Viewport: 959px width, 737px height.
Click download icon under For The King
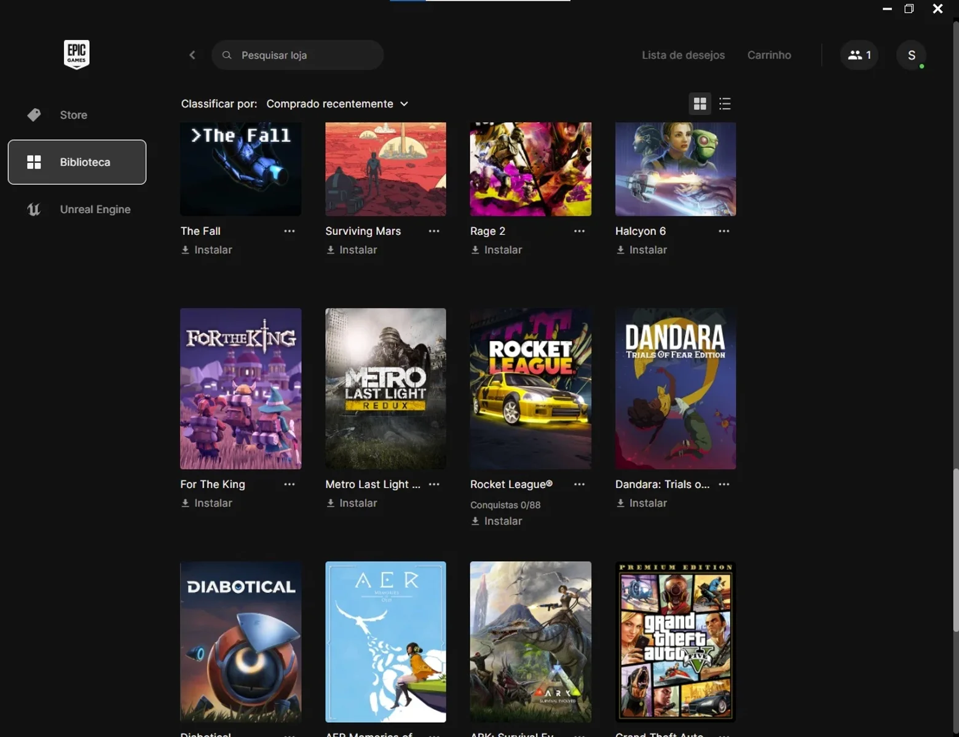click(185, 503)
